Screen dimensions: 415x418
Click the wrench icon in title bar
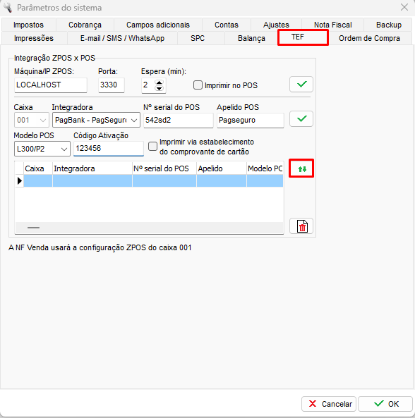tap(8, 8)
